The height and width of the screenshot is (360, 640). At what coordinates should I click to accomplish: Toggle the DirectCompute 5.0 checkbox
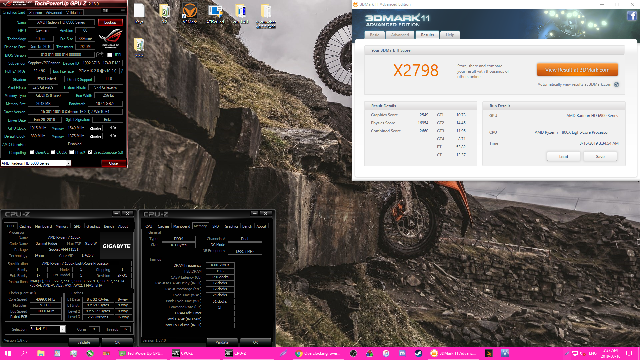click(90, 152)
